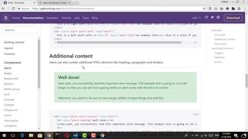The width and height of the screenshot is (248, 139).
Task: Click the black diamond extension icon
Action: click(x=227, y=8)
